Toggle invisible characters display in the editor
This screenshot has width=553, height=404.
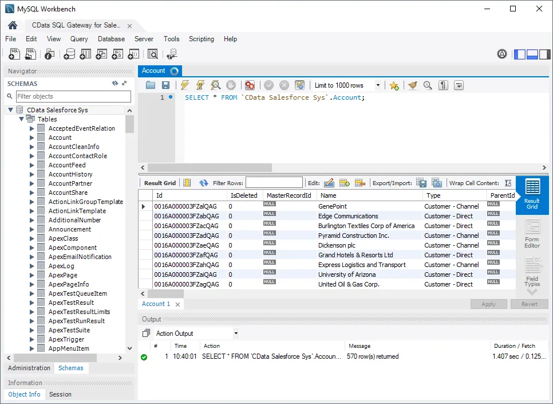(443, 85)
